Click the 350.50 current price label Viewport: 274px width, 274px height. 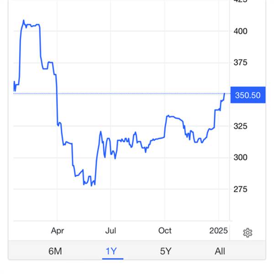(x=248, y=95)
